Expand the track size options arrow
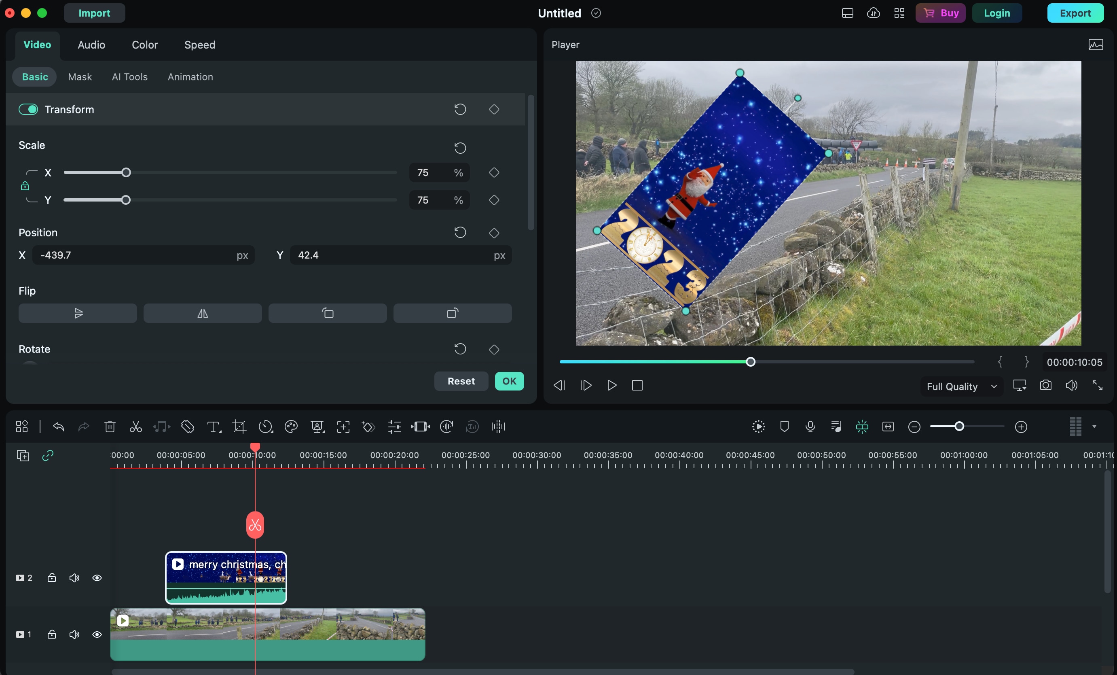This screenshot has height=675, width=1117. [1094, 427]
